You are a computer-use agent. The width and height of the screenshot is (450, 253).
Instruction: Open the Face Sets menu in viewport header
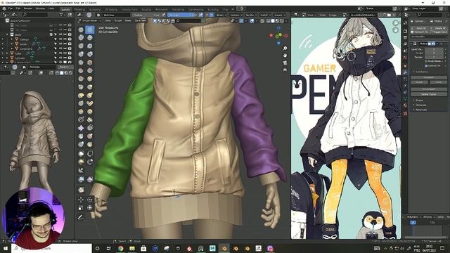coord(141,20)
